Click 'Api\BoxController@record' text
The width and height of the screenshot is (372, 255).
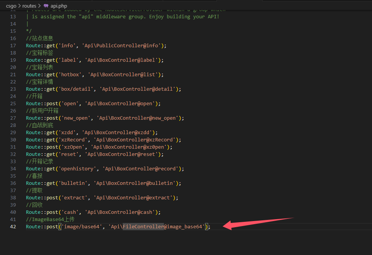coord(140,169)
